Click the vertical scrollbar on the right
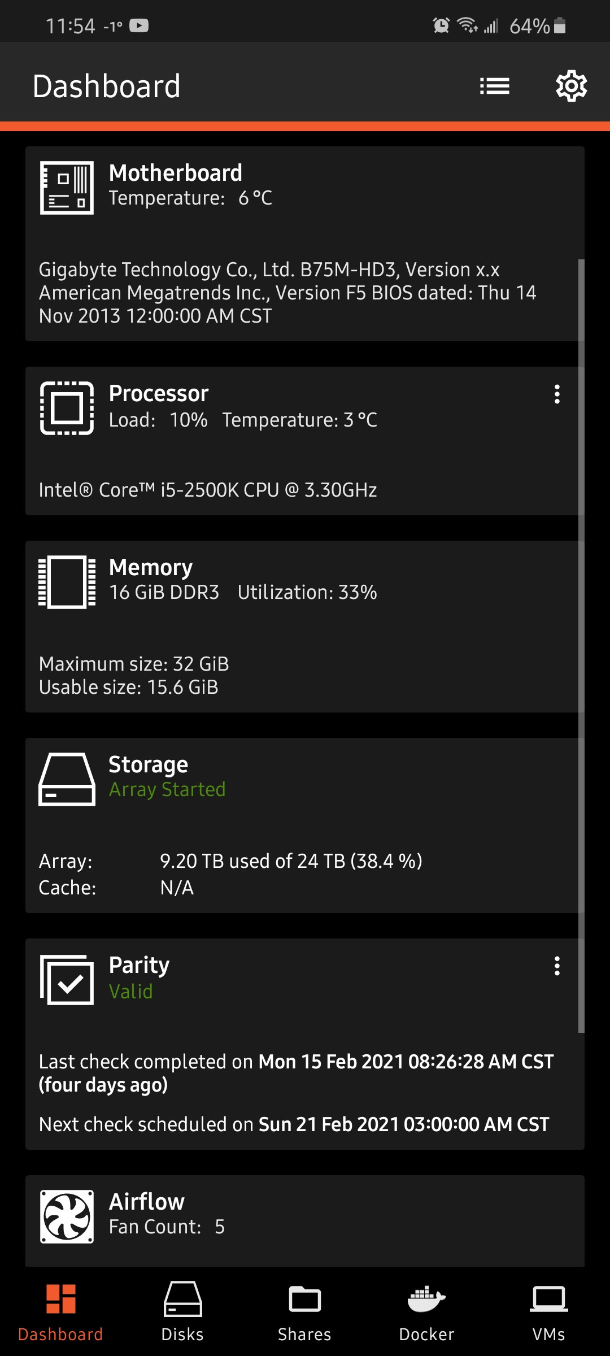Image resolution: width=610 pixels, height=1356 pixels. (581, 644)
